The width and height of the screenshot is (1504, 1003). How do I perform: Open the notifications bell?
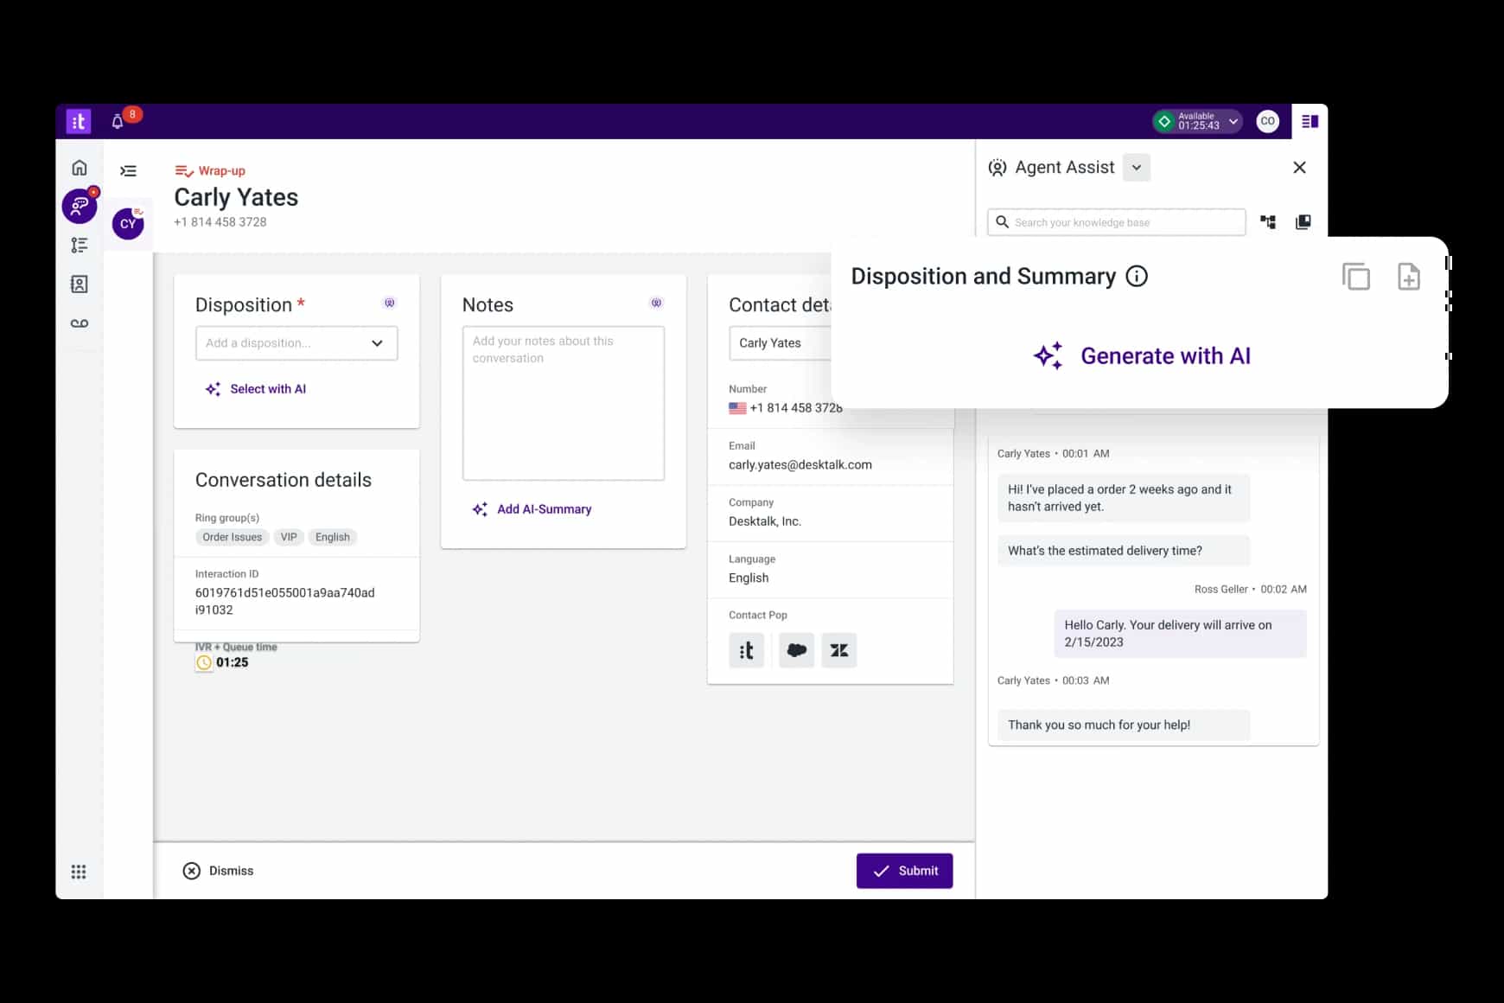tap(118, 122)
